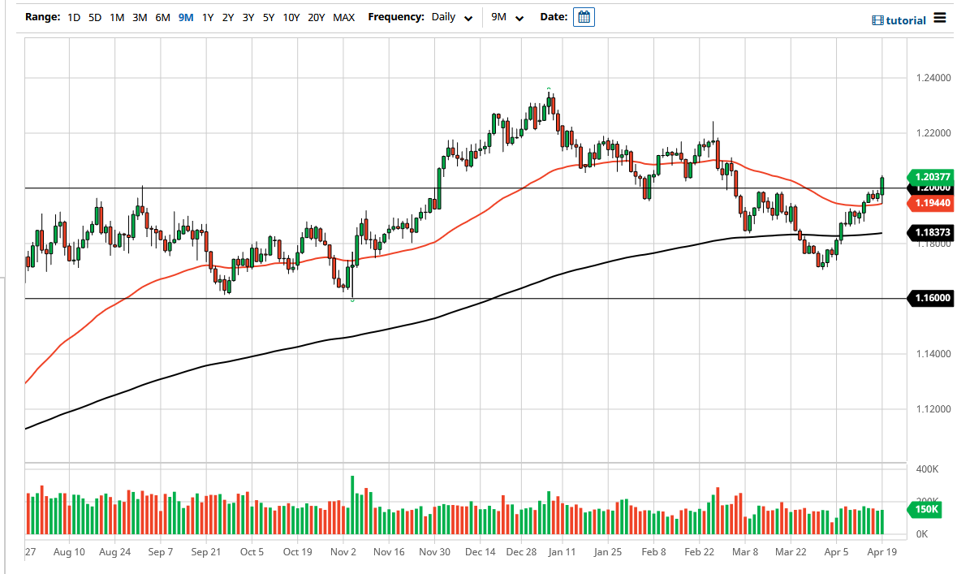
Task: Select the 5Y range
Action: [x=269, y=18]
